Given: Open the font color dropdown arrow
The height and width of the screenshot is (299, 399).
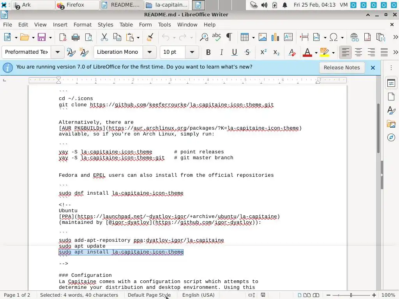Looking at the screenshot, I should 316,53.
